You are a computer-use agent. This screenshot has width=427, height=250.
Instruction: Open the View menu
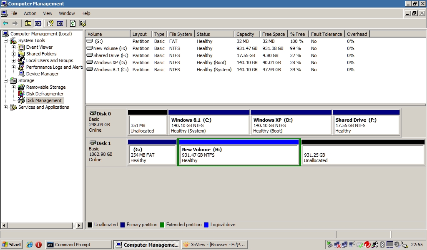point(48,13)
